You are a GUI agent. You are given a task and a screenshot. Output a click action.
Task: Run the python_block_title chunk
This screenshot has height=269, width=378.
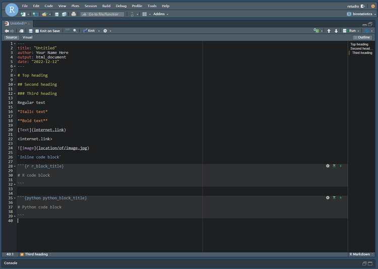coord(341,197)
